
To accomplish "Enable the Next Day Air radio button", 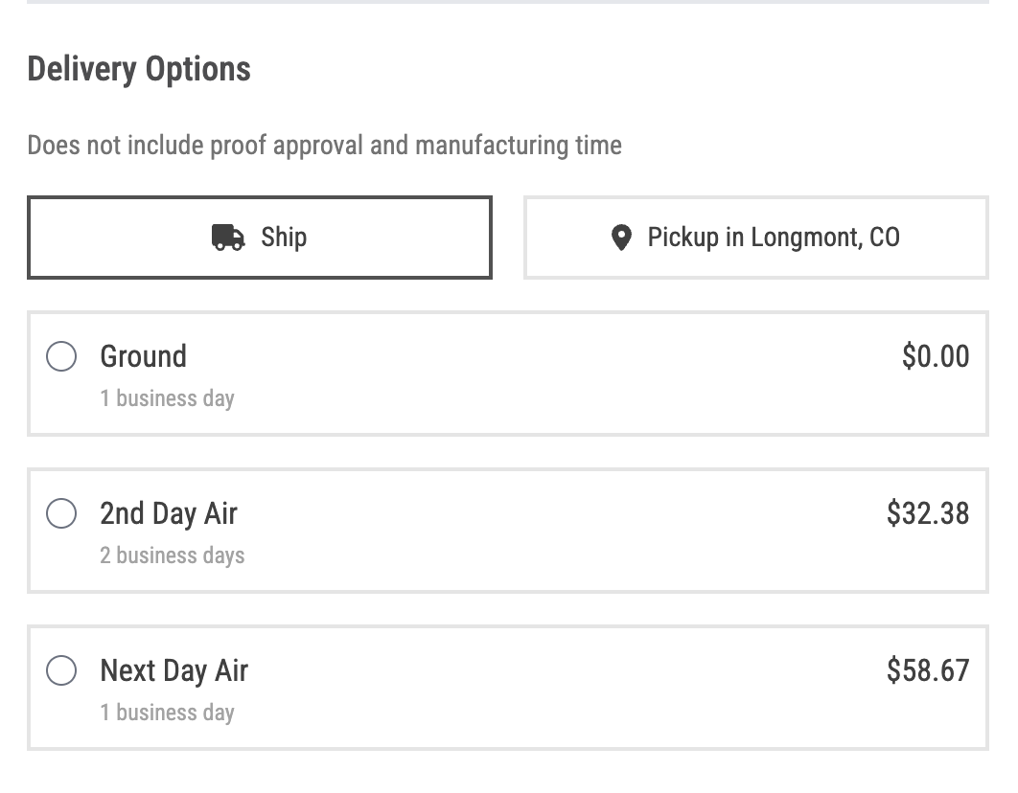I will click(61, 670).
